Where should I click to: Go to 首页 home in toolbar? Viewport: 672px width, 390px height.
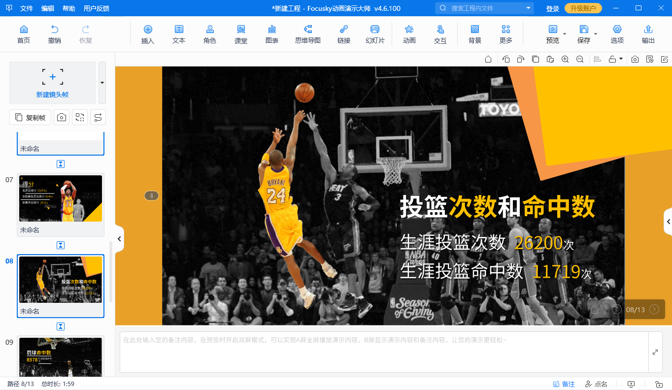tap(24, 34)
